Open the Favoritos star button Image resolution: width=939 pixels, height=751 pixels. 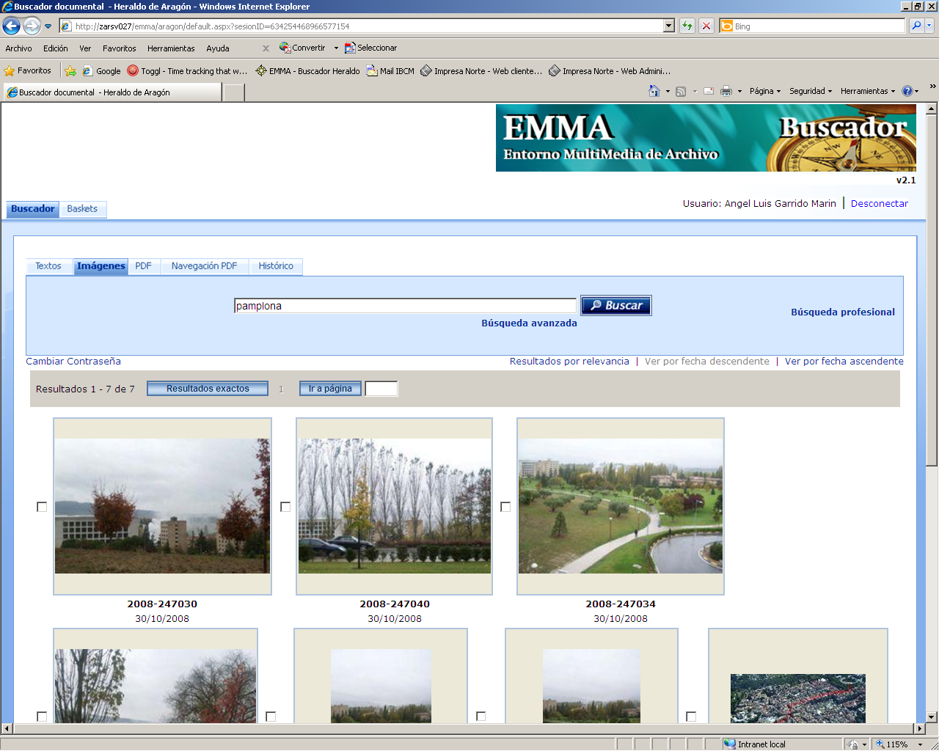[28, 71]
